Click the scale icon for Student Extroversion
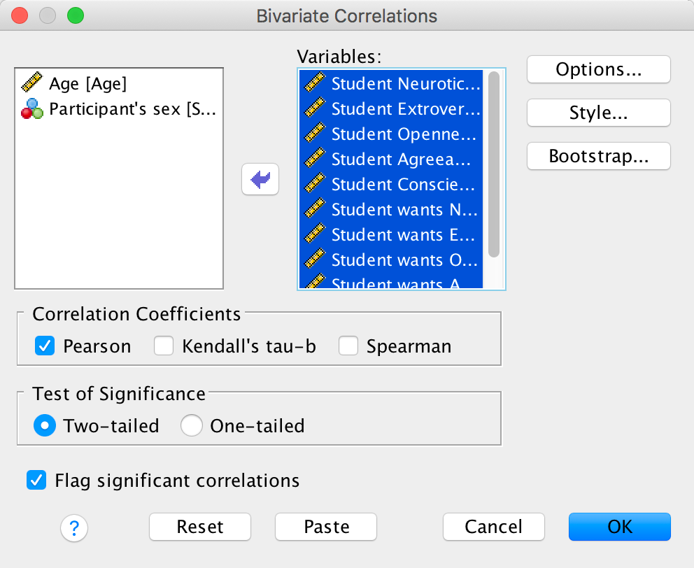Screen dimensions: 694x568 pyautogui.click(x=316, y=108)
